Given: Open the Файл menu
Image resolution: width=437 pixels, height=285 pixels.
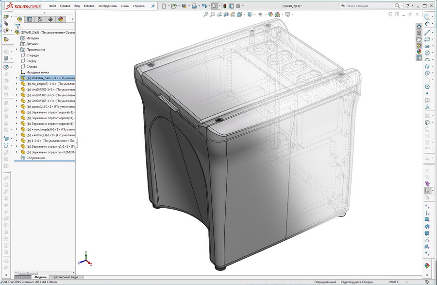Looking at the screenshot, I should 52,6.
